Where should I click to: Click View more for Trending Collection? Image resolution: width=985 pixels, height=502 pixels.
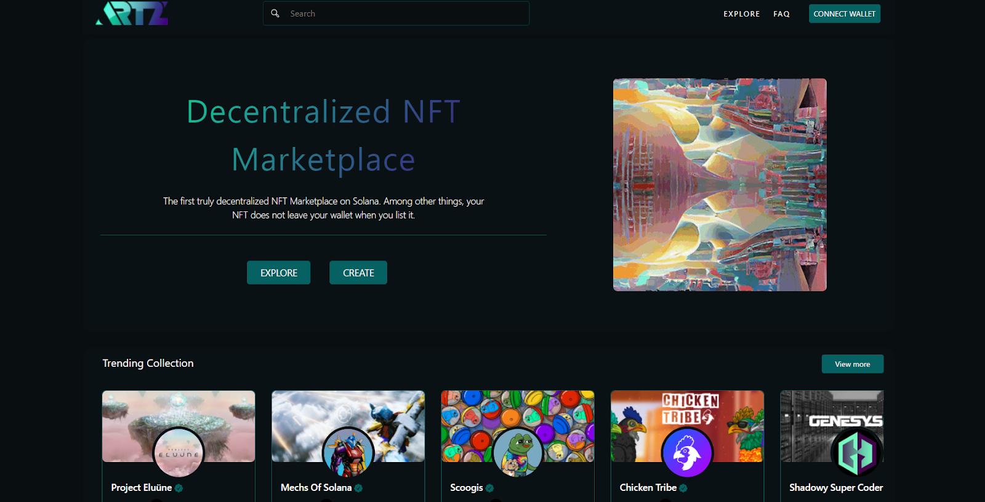(852, 364)
